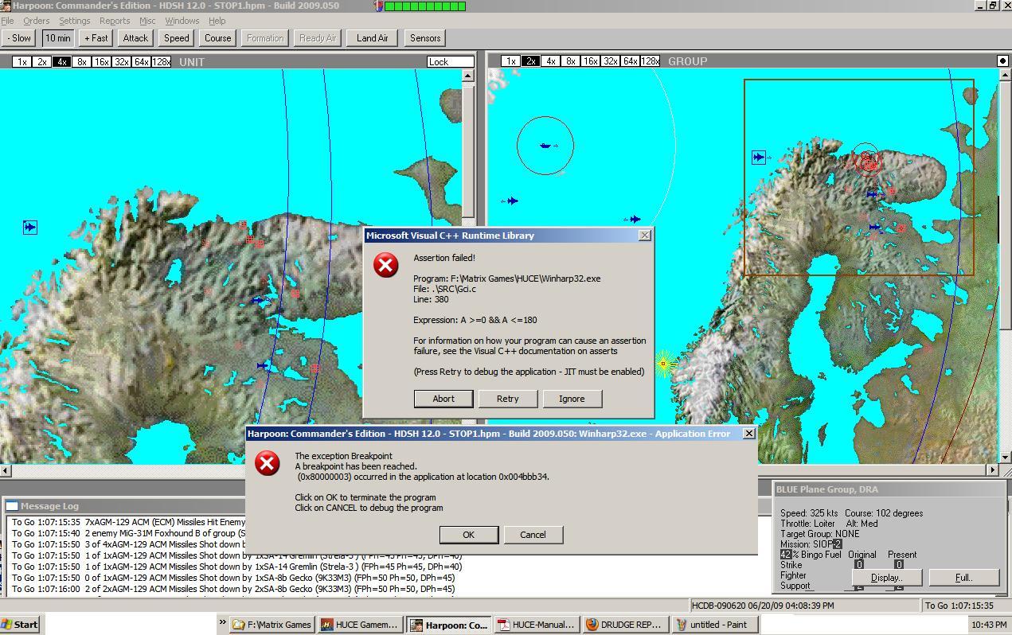Set Group map zoom to 4x

pos(550,61)
